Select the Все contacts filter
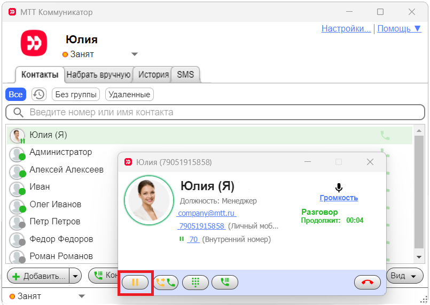This screenshot has width=430, height=305. [x=16, y=95]
